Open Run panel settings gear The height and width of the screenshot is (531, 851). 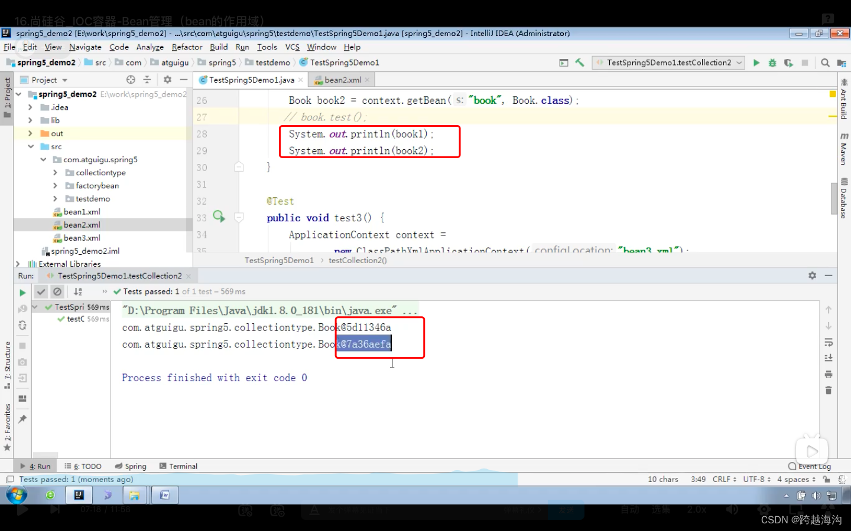(x=812, y=276)
